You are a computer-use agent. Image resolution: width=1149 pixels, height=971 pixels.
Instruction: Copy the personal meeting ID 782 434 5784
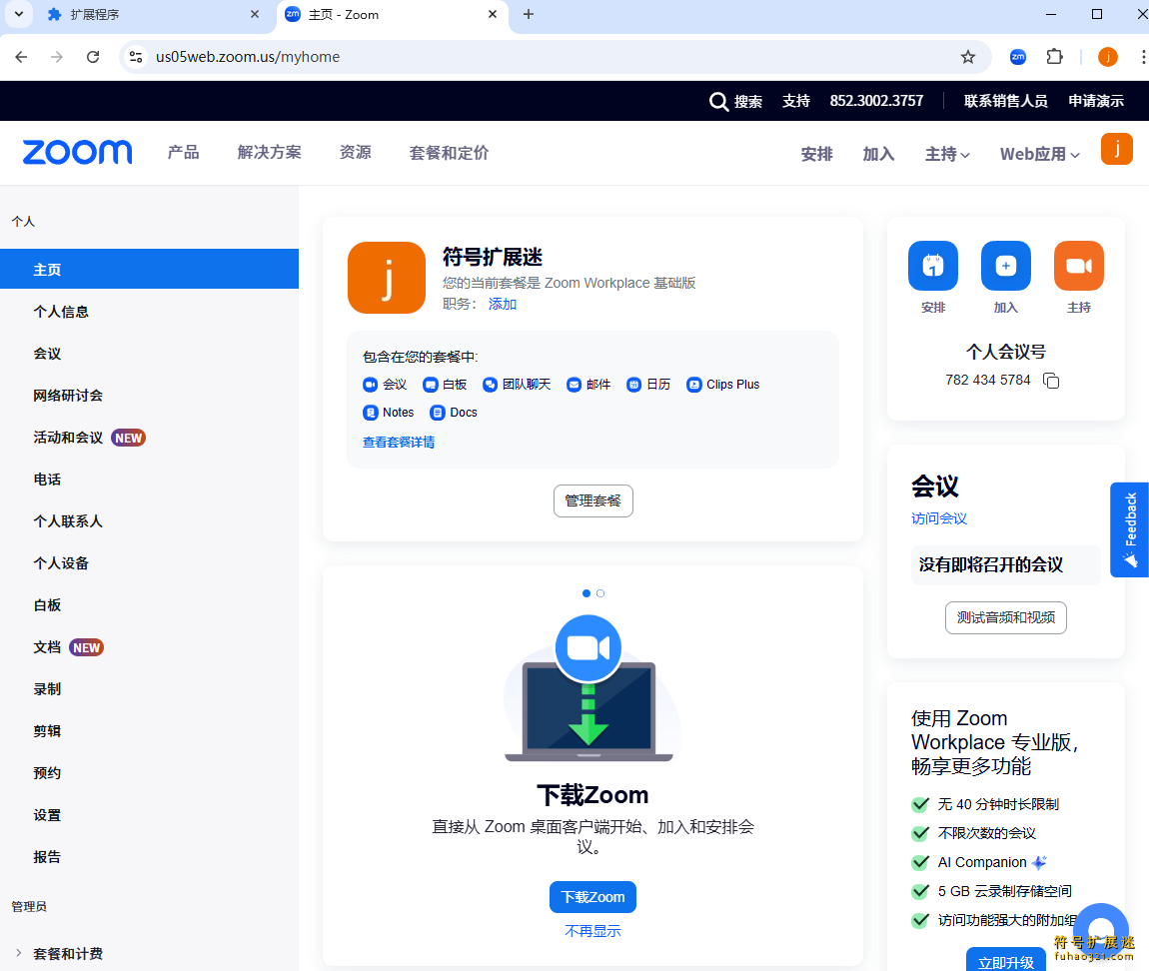(1051, 381)
